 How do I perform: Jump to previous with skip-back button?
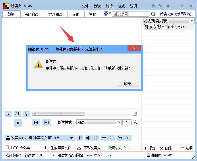point(36,122)
